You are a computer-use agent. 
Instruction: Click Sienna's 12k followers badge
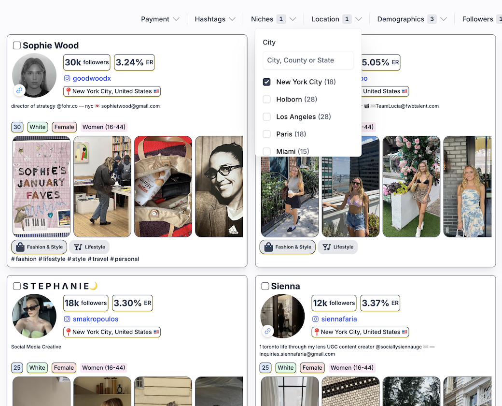(334, 303)
